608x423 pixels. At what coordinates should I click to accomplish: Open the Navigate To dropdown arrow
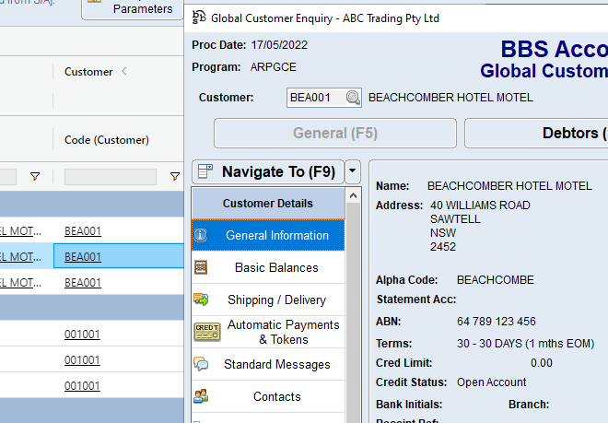point(353,170)
